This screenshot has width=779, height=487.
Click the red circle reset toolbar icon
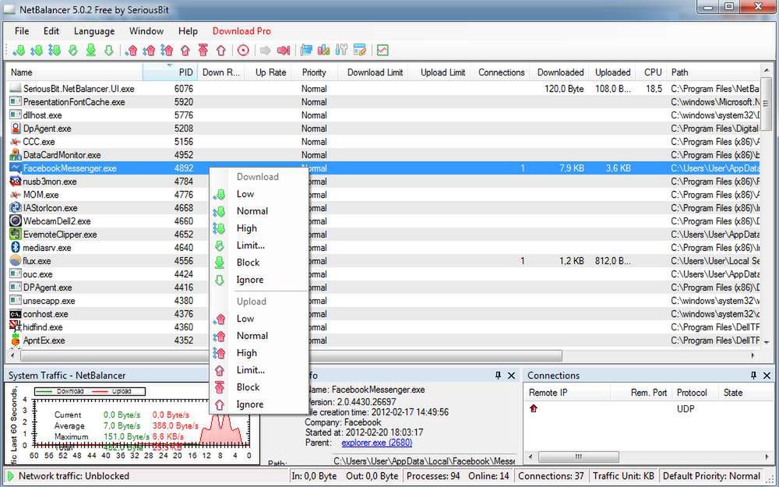point(243,50)
